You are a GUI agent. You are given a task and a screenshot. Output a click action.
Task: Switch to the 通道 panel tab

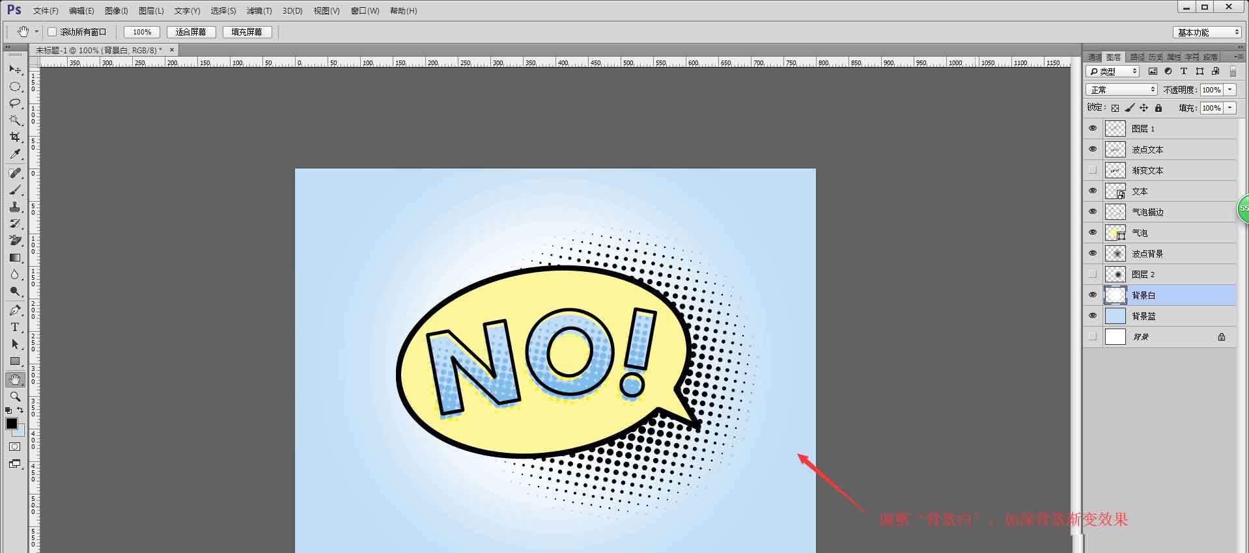1095,57
